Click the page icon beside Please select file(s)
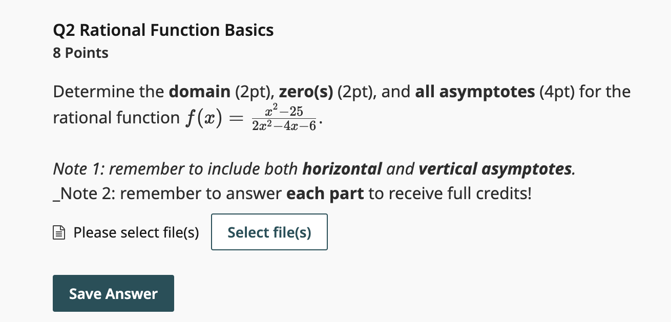This screenshot has width=671, height=322. [59, 232]
